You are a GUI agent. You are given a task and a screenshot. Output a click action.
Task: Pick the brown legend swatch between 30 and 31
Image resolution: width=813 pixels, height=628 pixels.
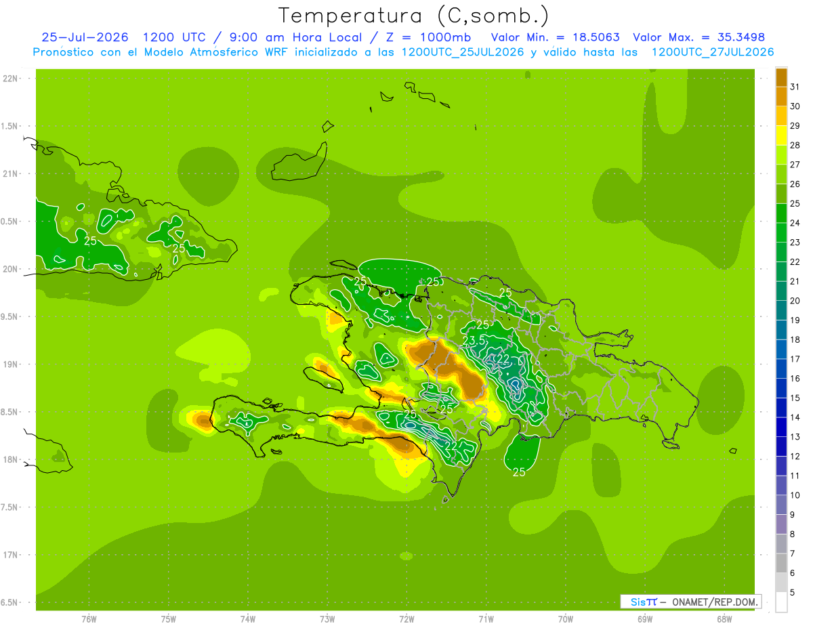point(781,97)
